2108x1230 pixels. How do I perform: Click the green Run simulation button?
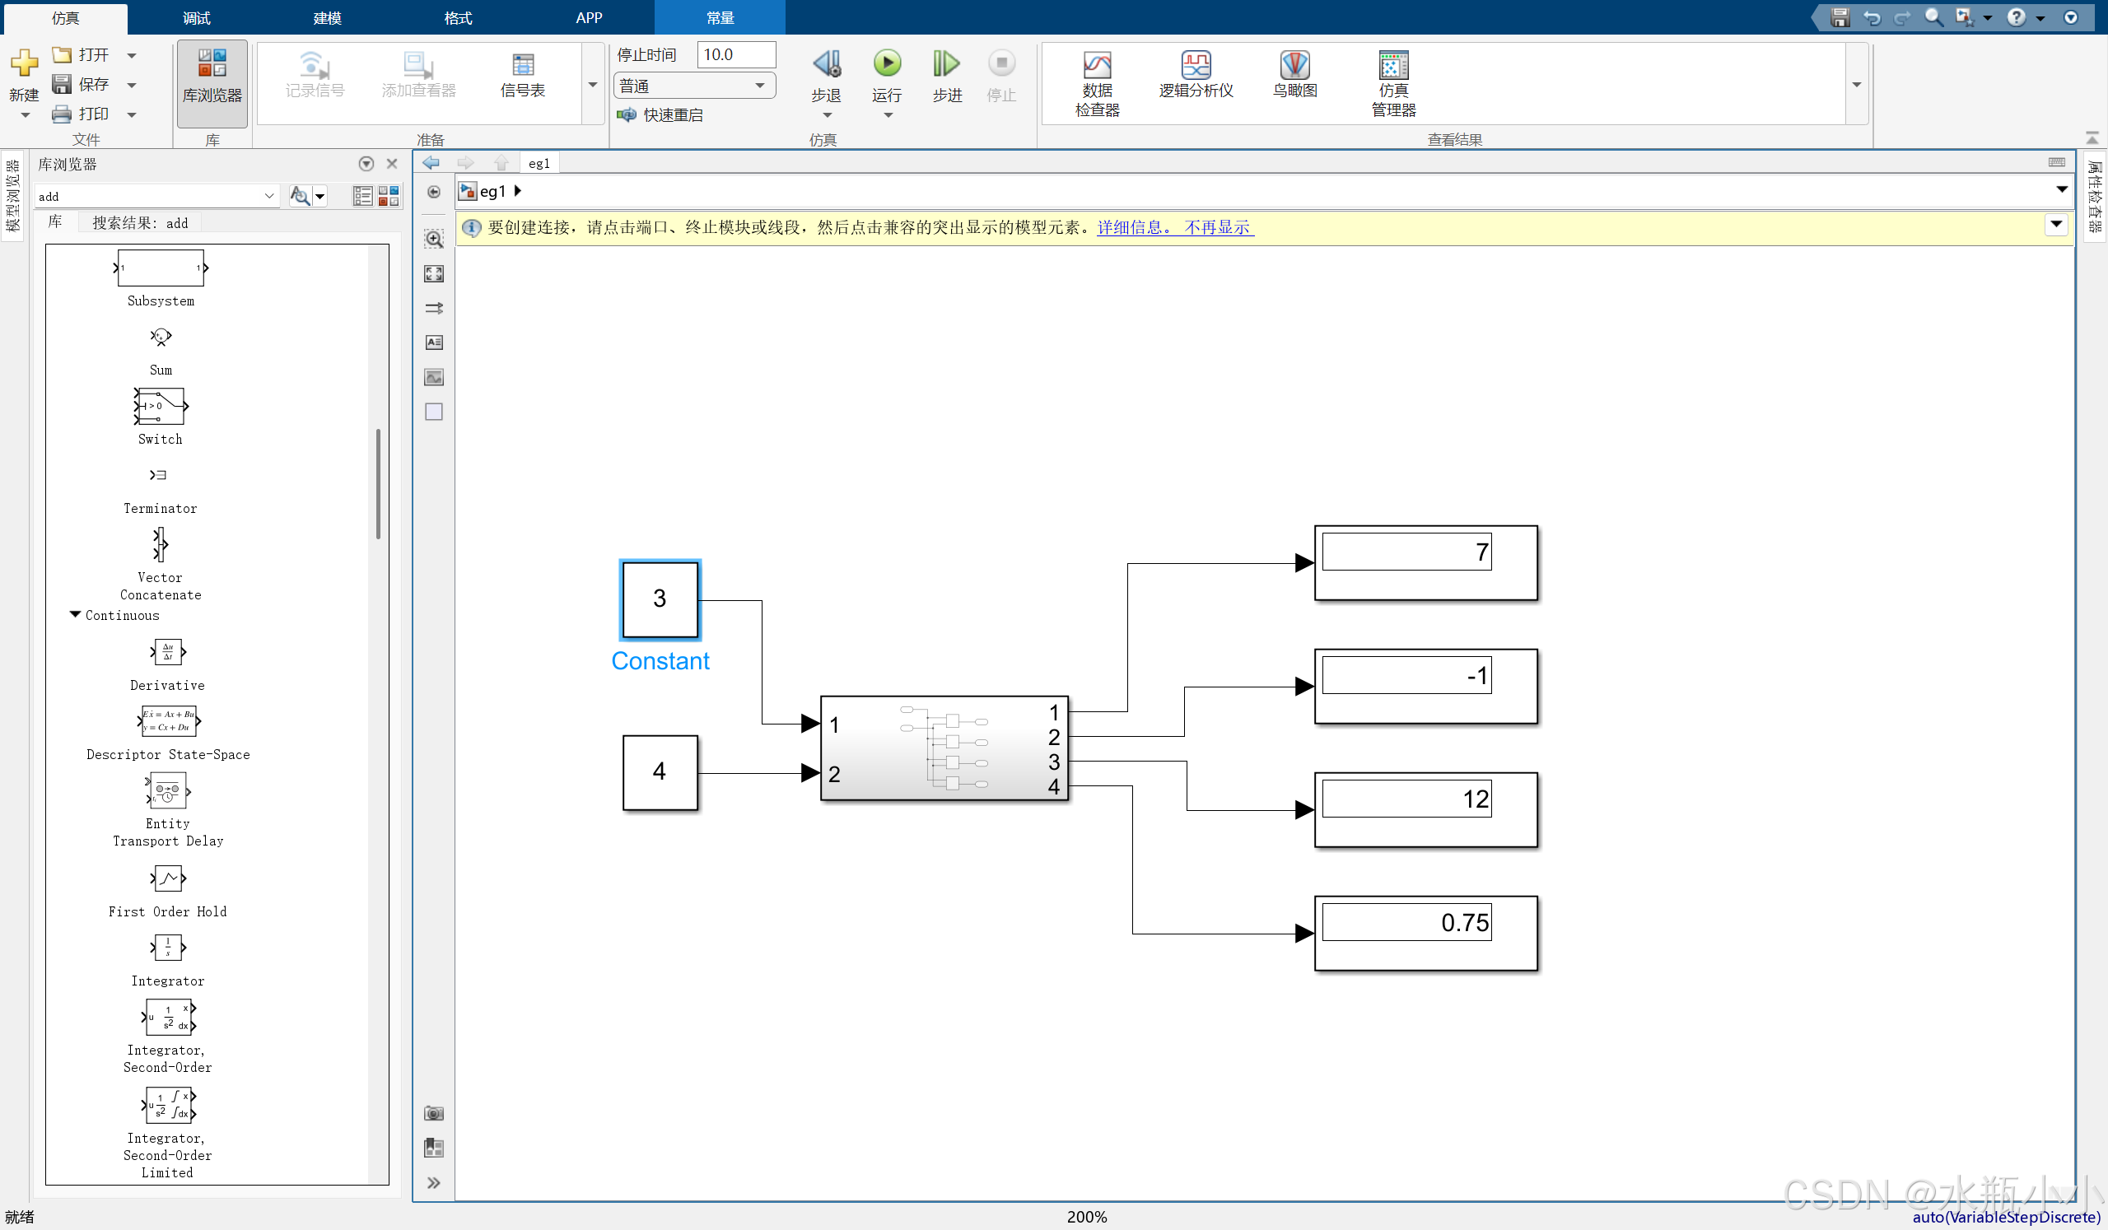(x=887, y=63)
